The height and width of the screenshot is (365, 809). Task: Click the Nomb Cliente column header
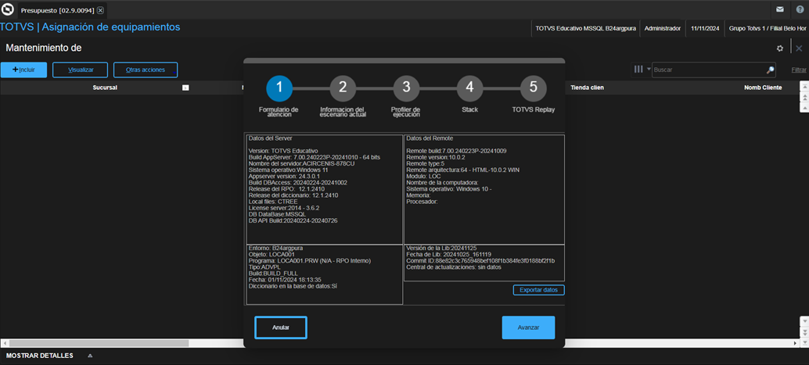point(763,88)
